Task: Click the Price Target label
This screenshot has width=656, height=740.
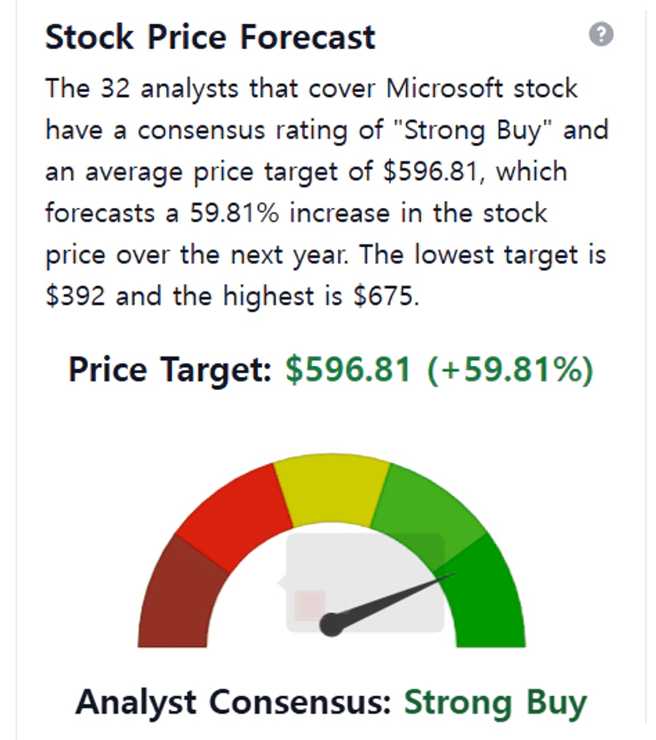Action: [x=171, y=371]
